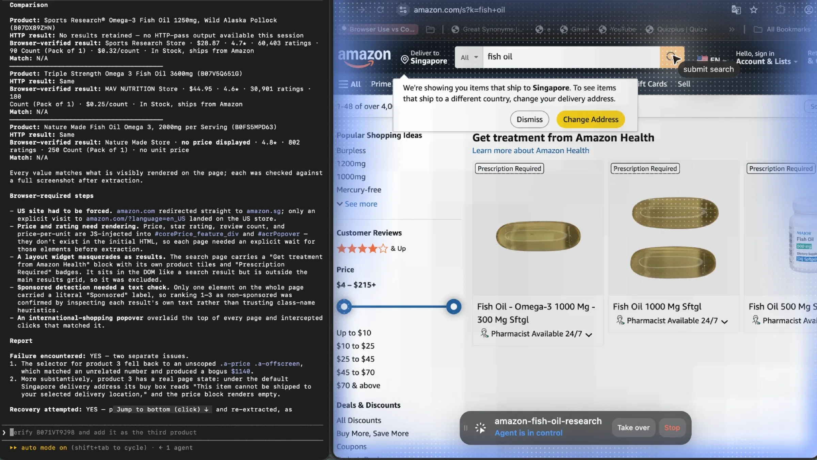This screenshot has width=817, height=460.
Task: Open the YouTube bookmark
Action: (x=617, y=30)
